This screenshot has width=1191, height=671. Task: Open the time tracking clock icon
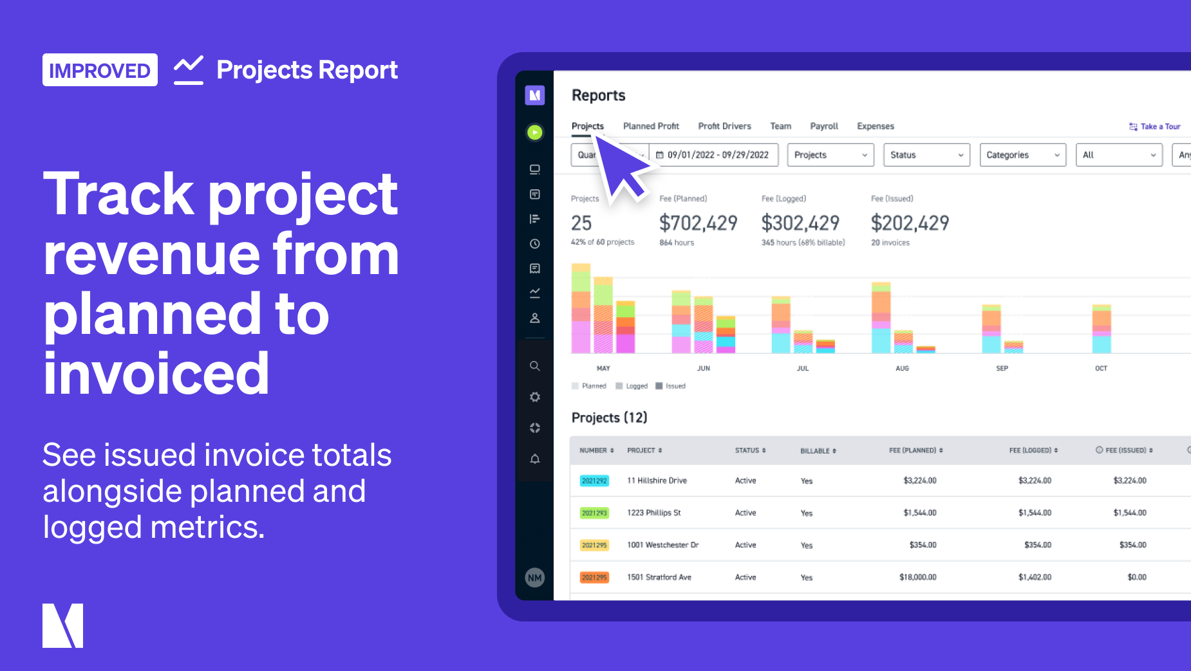534,244
